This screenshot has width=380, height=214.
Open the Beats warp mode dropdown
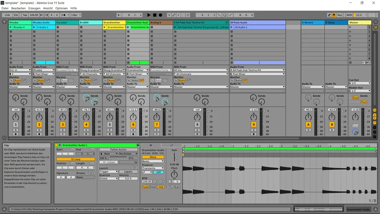point(153,161)
